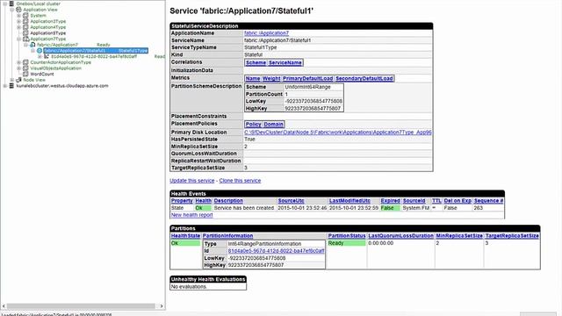Sort Partitions by PartitionStatus header
The height and width of the screenshot is (316, 562).
pyautogui.click(x=347, y=236)
